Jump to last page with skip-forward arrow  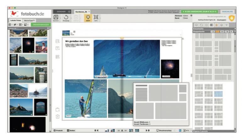[149, 130]
